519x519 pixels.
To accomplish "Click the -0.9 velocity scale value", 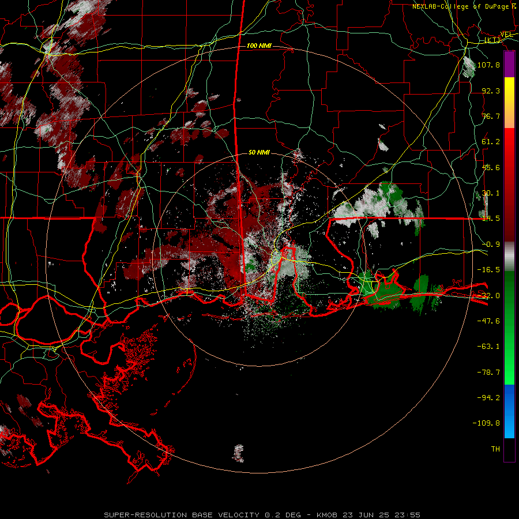I will (x=491, y=245).
